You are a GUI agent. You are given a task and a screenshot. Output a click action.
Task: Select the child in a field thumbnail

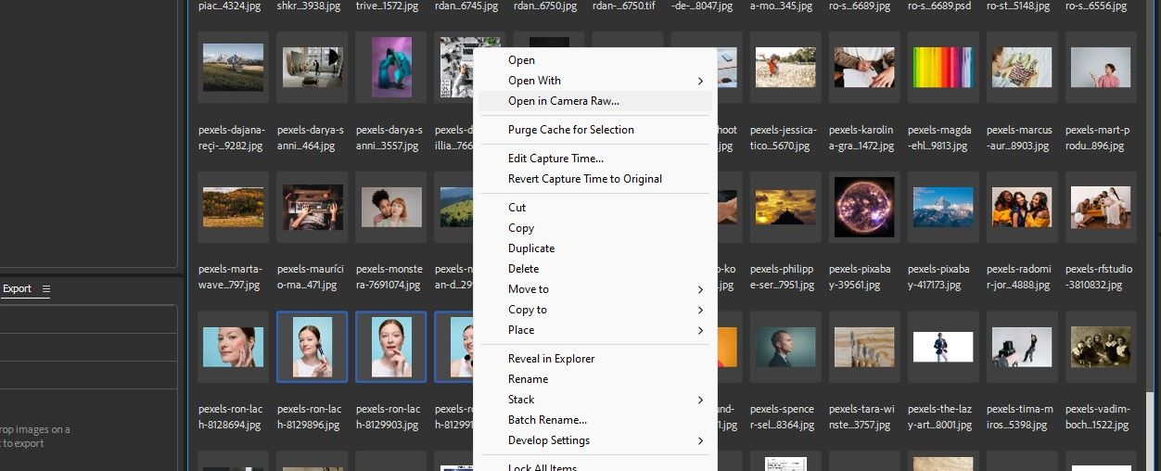(x=785, y=68)
